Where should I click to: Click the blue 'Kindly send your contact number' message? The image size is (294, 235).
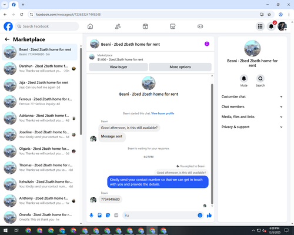point(158,182)
